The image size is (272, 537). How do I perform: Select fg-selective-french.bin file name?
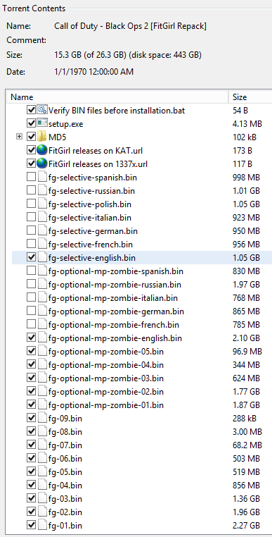click(x=91, y=245)
